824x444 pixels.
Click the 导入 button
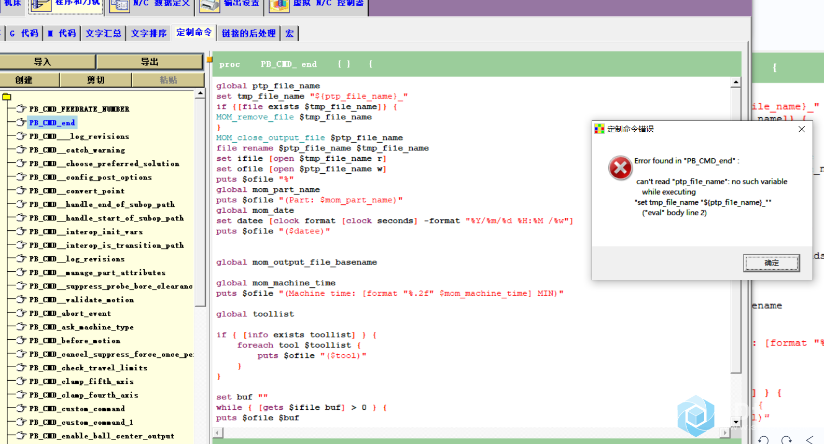tap(48, 62)
